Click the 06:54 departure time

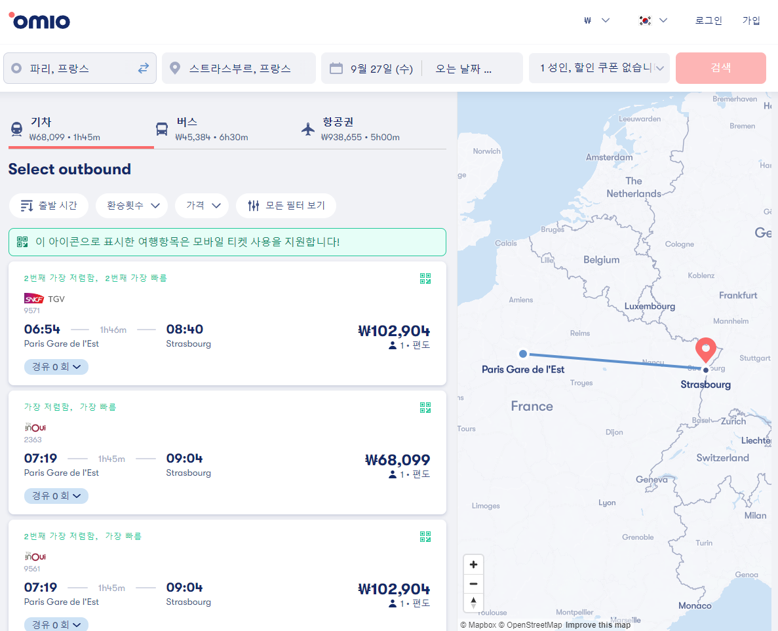(x=42, y=329)
